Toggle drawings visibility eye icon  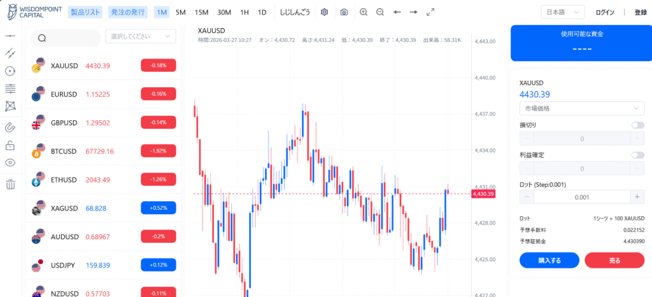pyautogui.click(x=10, y=162)
